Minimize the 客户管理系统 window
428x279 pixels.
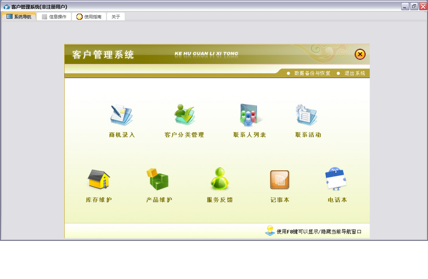[405, 6]
